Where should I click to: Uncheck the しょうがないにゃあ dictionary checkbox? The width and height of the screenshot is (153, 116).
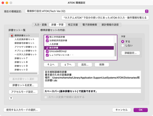tap(47, 55)
